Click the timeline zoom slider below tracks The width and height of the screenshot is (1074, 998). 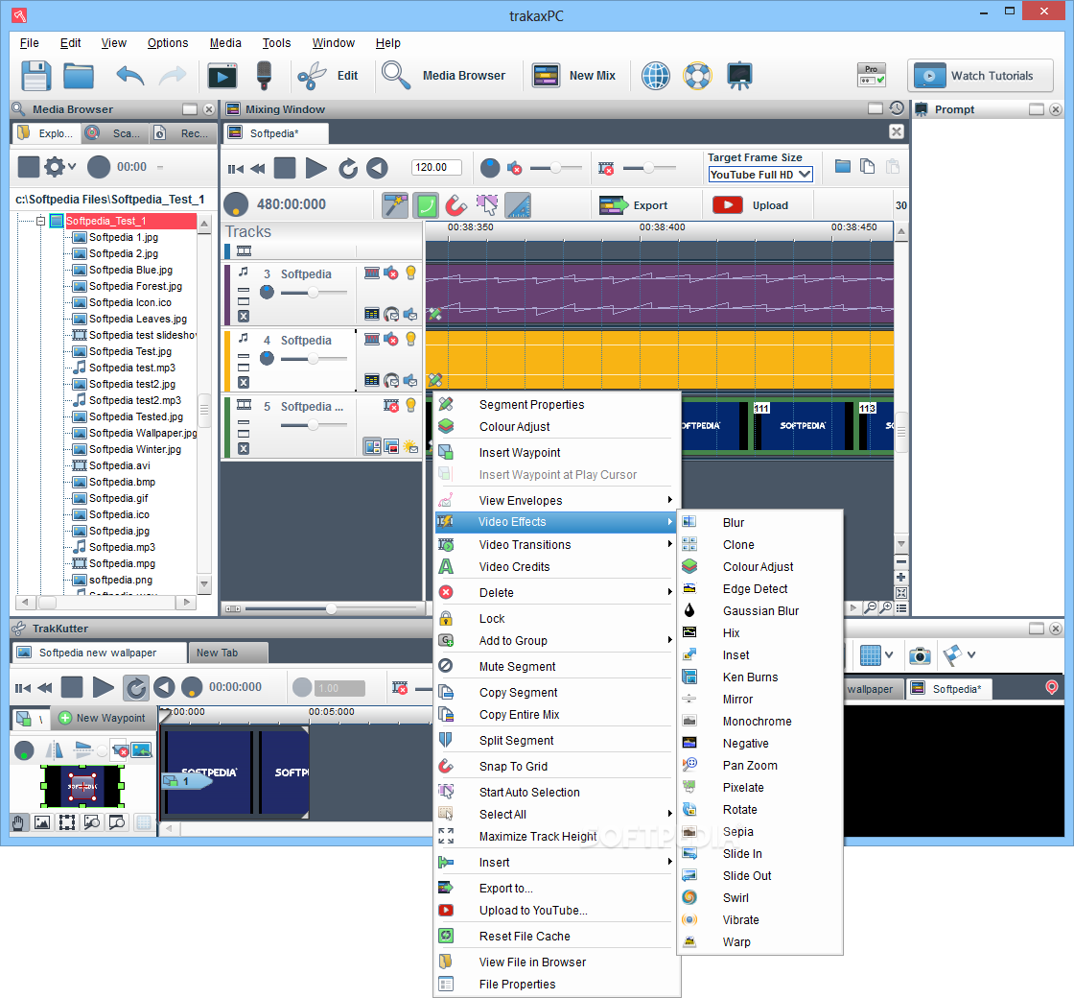click(332, 608)
